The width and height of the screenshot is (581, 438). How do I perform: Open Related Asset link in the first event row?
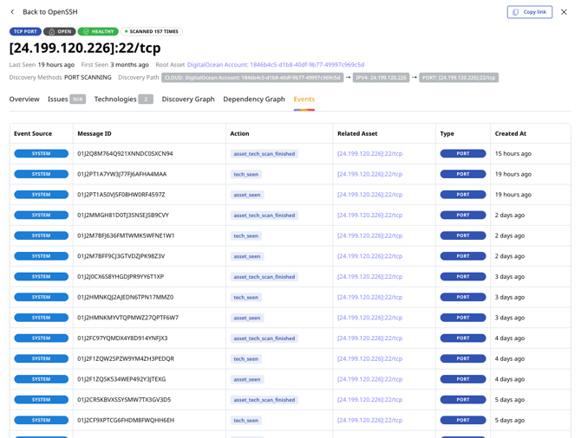[369, 154]
